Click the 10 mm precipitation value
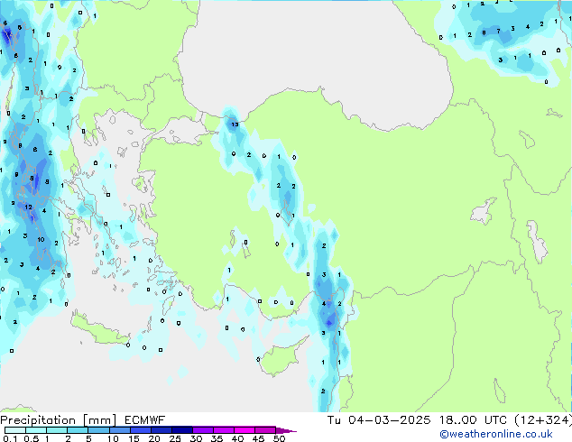Viewport: 572px width, 442px height. click(x=41, y=239)
